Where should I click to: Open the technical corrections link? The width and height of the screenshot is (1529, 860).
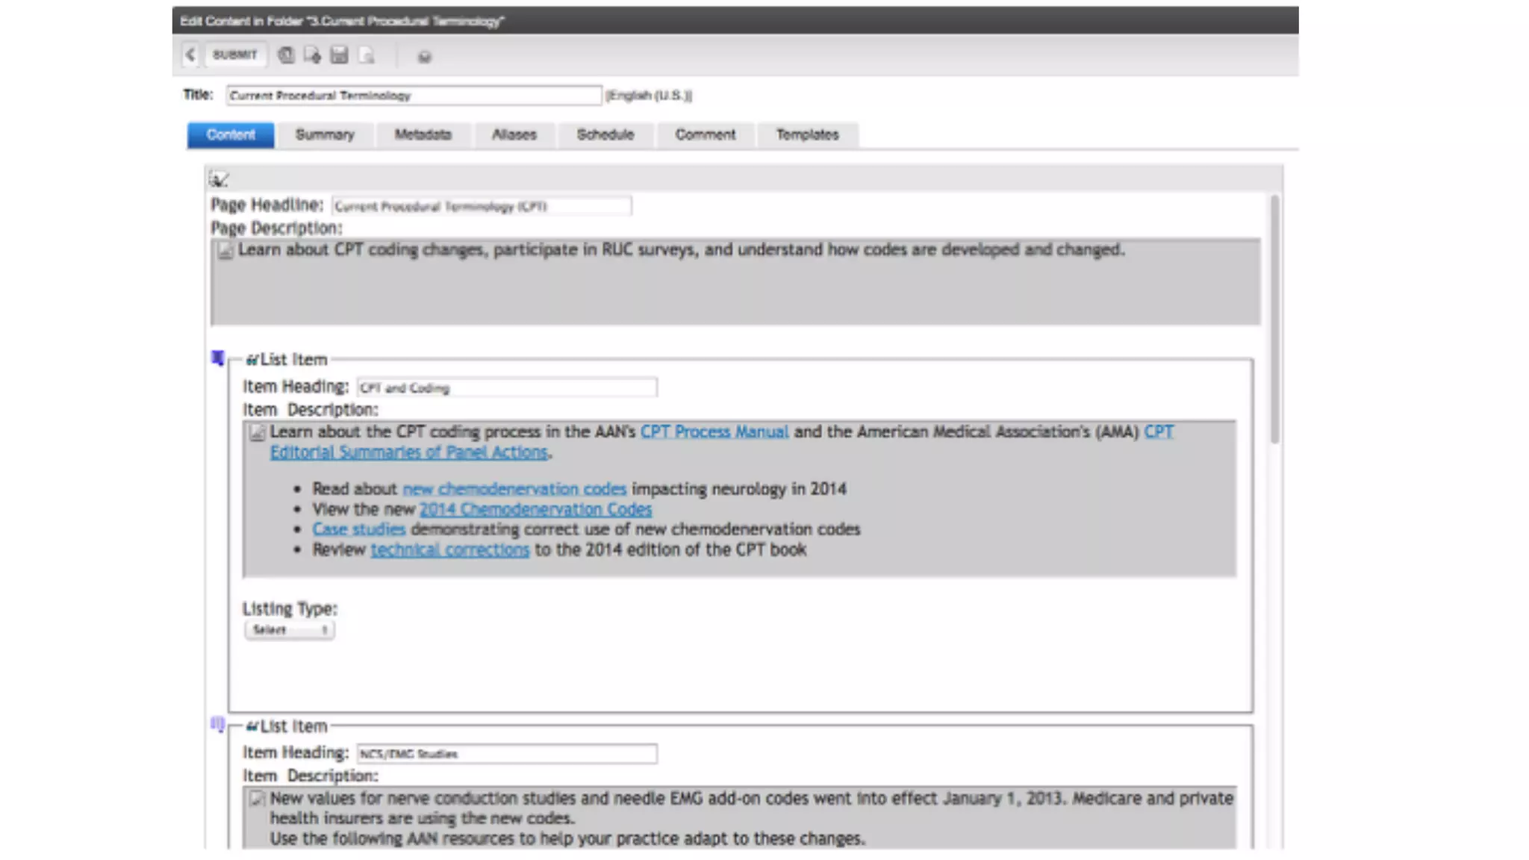(x=449, y=549)
